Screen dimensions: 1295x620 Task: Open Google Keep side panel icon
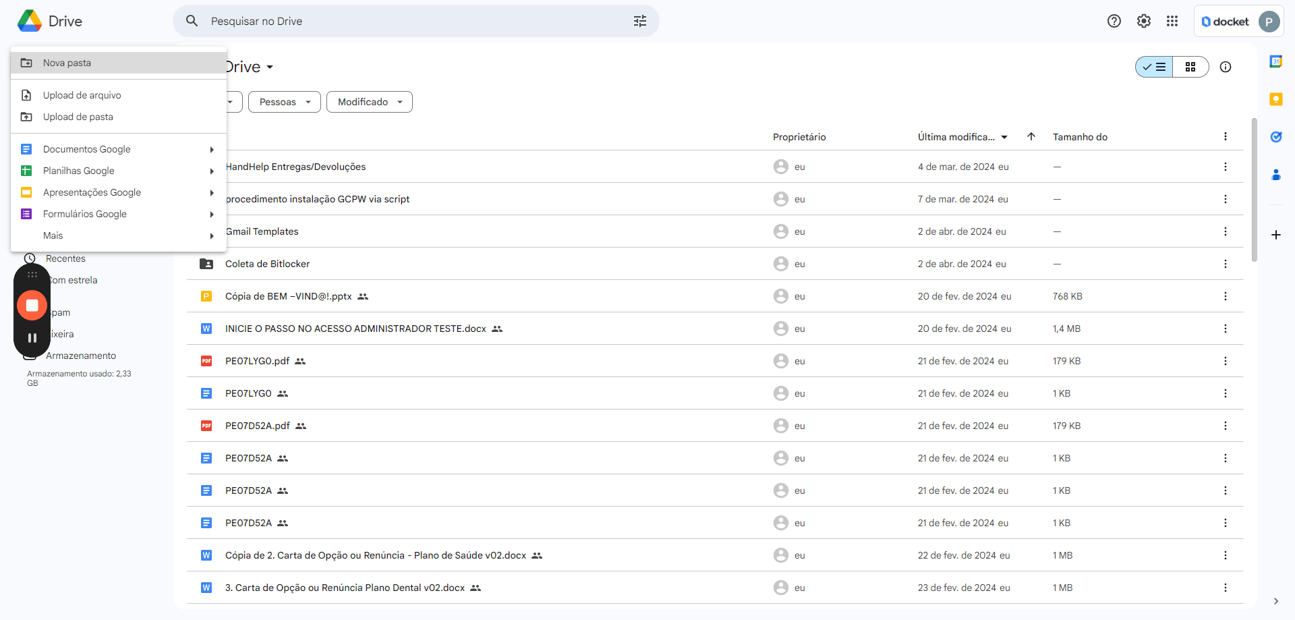coord(1276,99)
